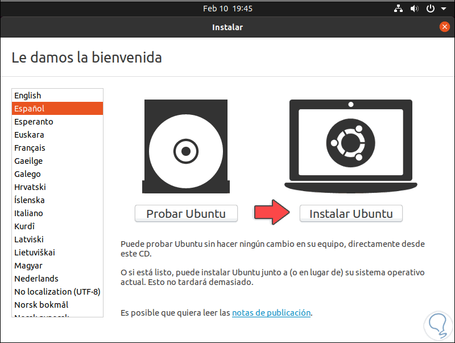Pick Français in the language list

57,148
